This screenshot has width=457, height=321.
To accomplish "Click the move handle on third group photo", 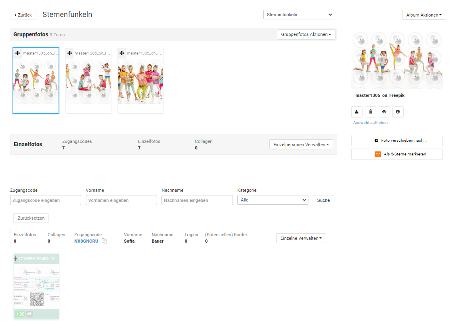I will [x=122, y=53].
